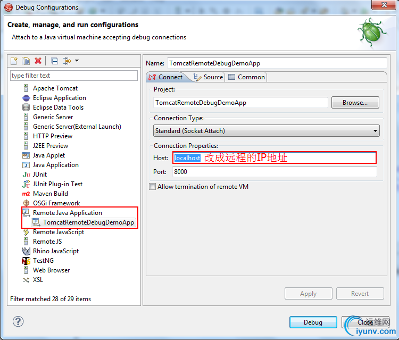Screen dimensions: 399x340
Task: Open filter options dropdown arrow
Action: coord(77,61)
